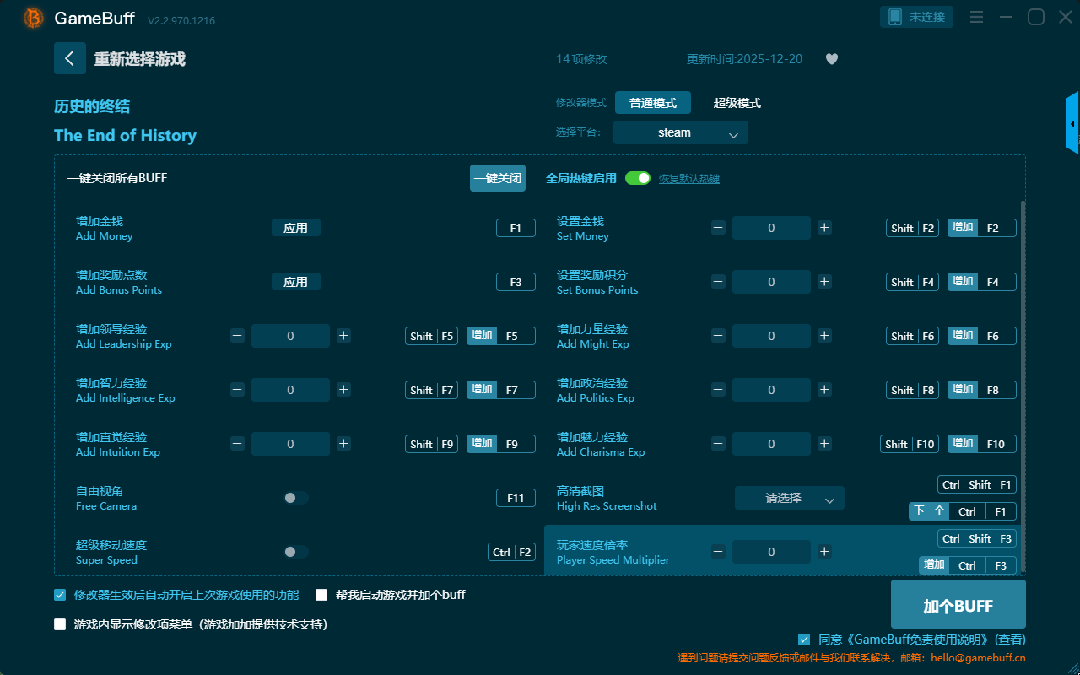Click the back arrow to reselect game
This screenshot has height=675, width=1080.
pos(70,58)
